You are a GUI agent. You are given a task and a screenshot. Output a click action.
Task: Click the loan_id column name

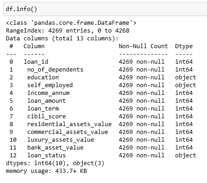tap(36, 62)
